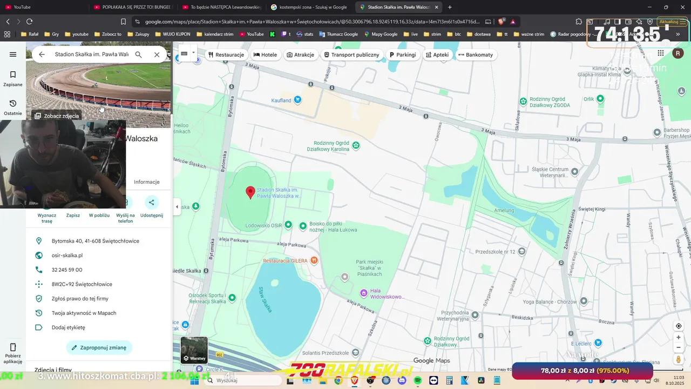The height and width of the screenshot is (389, 691).
Task: Zoom in the map with plus
Action: (x=679, y=337)
